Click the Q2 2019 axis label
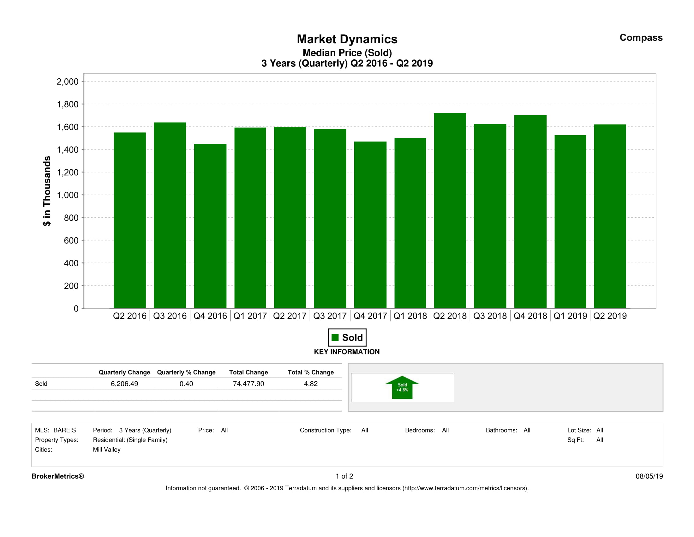Viewport: 694px width, 537px height. tap(610, 316)
